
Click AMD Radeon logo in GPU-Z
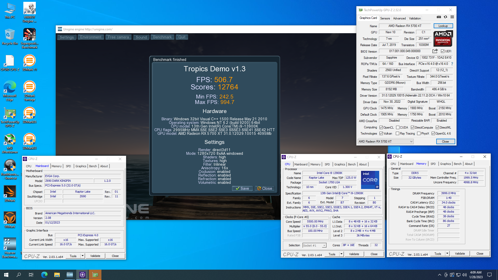coord(443,38)
